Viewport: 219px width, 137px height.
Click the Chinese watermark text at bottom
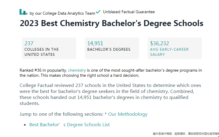[x=186, y=134]
